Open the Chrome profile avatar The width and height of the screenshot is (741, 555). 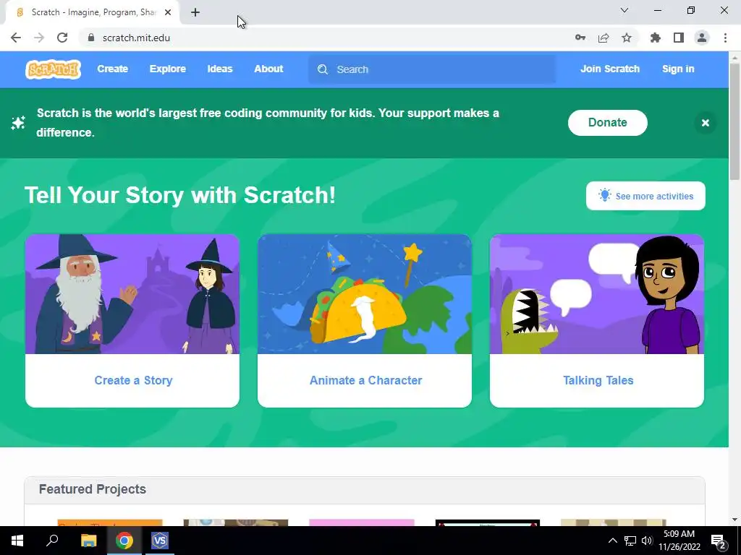pos(702,38)
